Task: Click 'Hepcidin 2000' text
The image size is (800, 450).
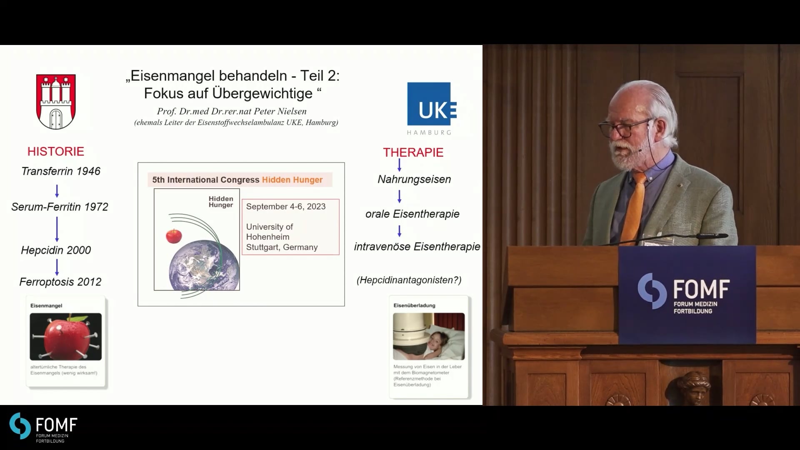Action: (56, 250)
